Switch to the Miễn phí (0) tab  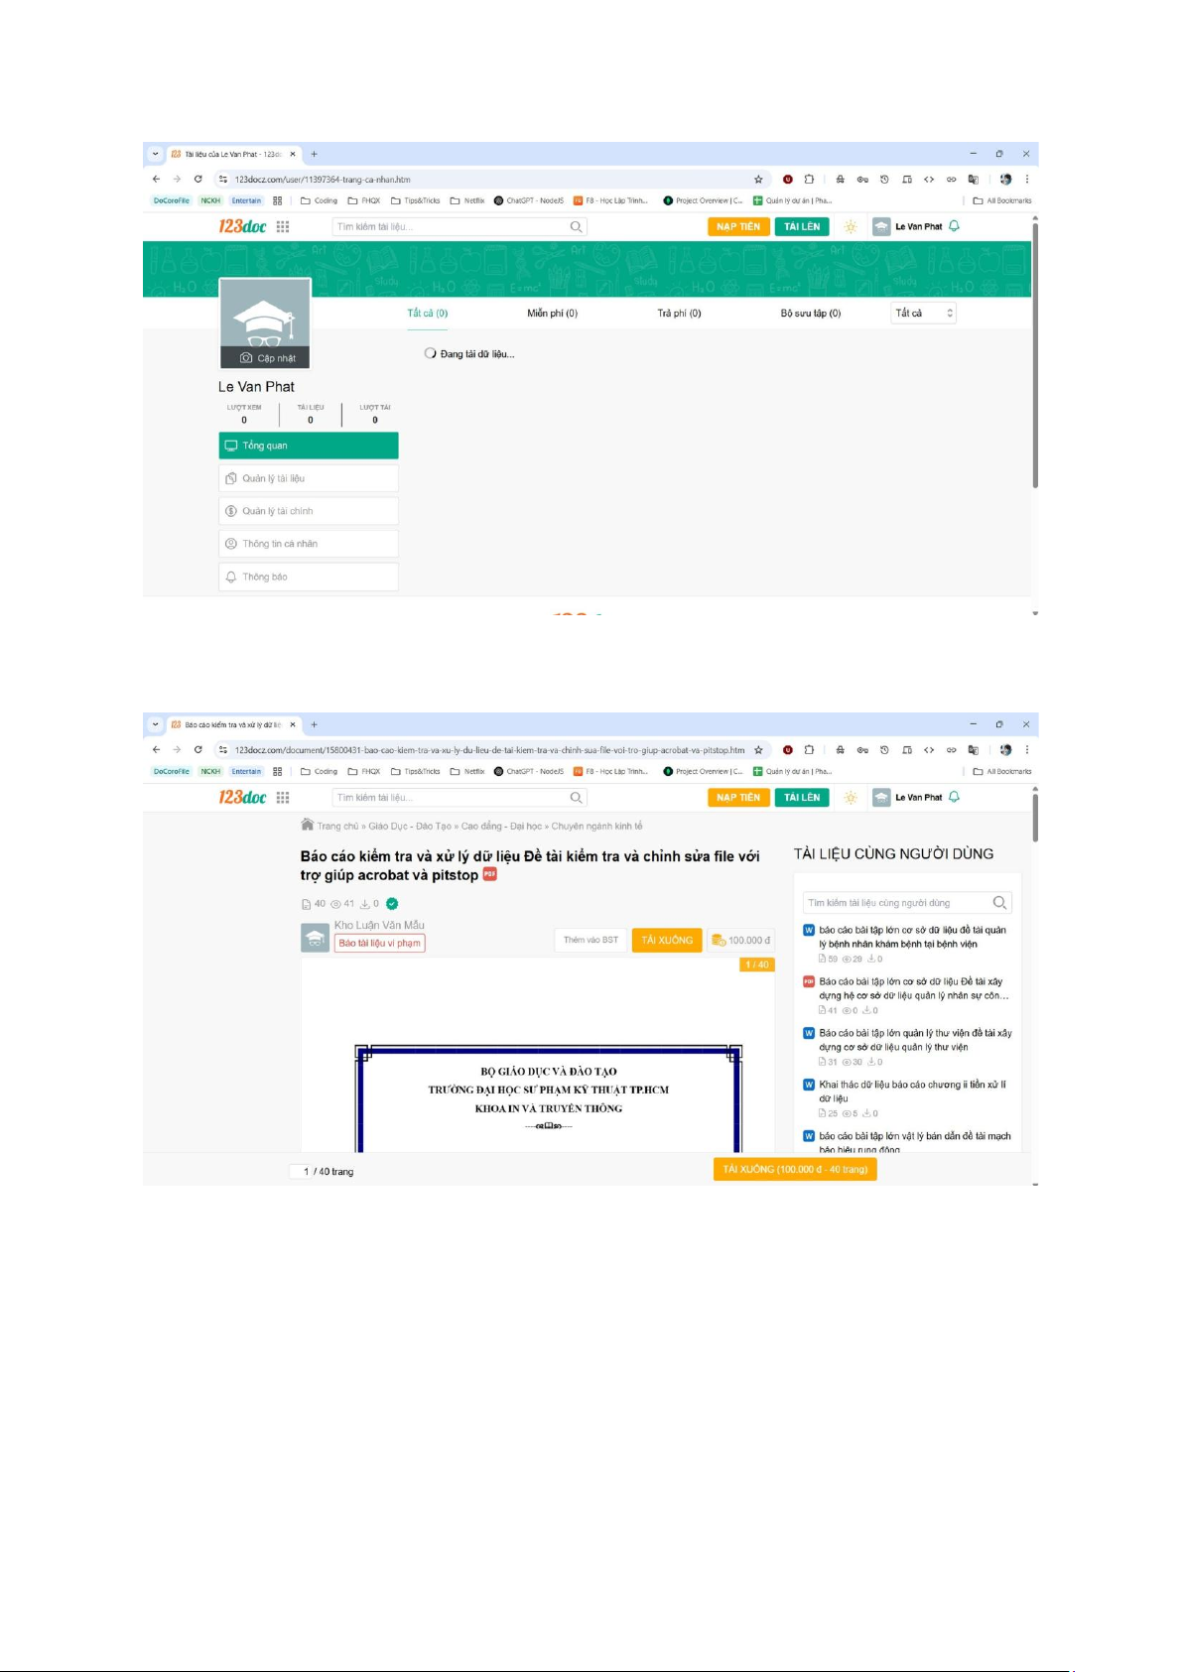tap(552, 314)
